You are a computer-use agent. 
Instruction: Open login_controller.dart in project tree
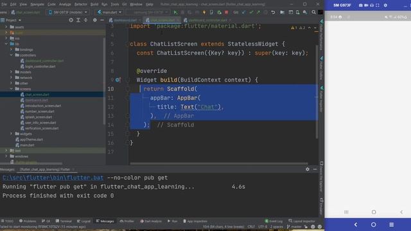(x=40, y=67)
